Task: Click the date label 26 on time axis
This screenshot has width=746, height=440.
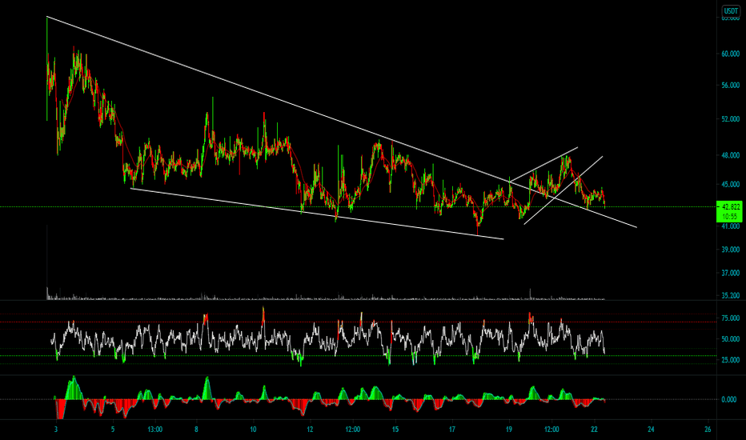Action: click(708, 430)
